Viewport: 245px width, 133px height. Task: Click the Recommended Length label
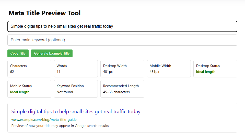pyautogui.click(x=121, y=86)
